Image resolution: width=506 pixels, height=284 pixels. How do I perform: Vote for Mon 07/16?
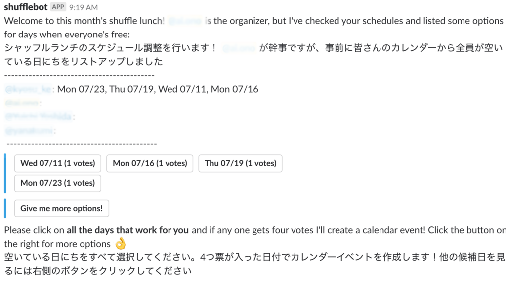(x=150, y=163)
